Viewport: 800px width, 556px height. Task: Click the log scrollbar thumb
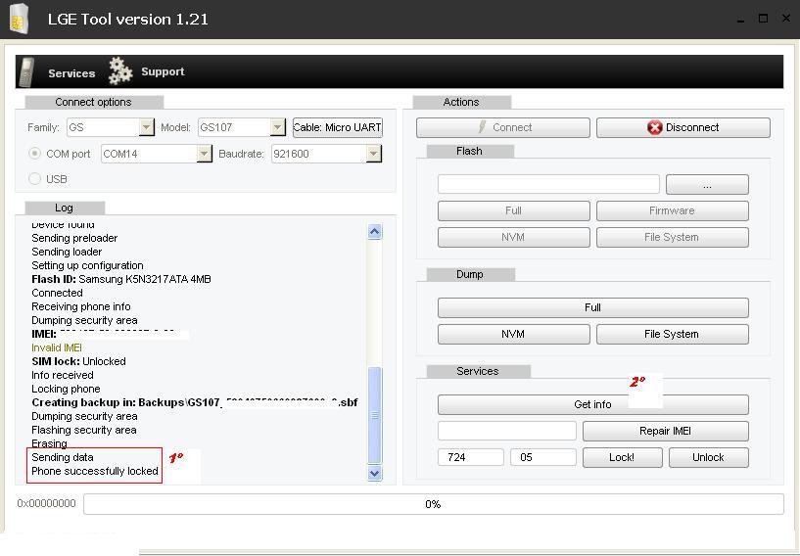coord(374,415)
